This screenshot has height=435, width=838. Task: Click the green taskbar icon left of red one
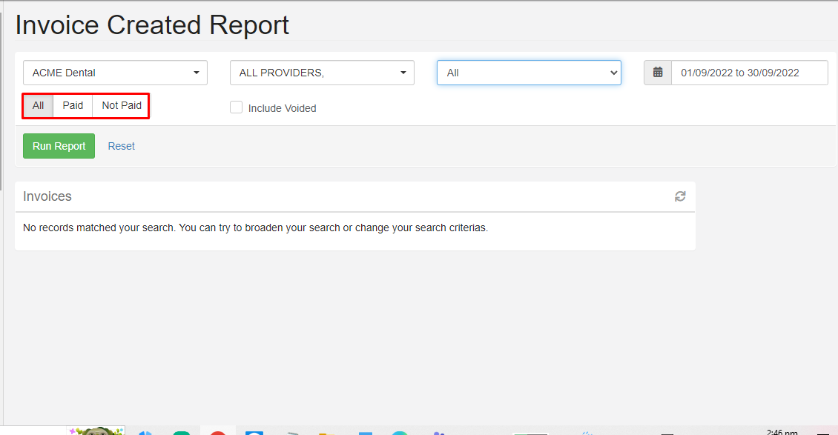182,433
